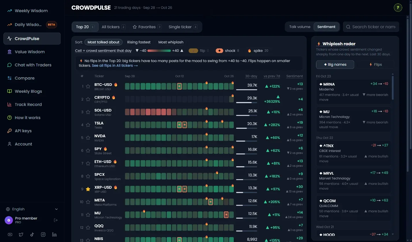Open Weekly Wisdom in the sidebar

coord(32,11)
